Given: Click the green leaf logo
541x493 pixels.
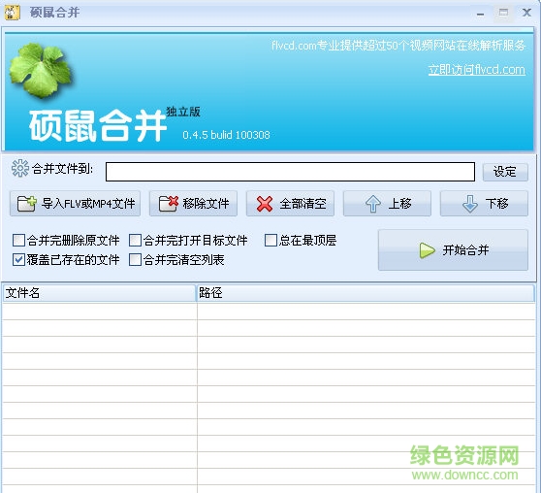Looking at the screenshot, I should click(x=41, y=70).
